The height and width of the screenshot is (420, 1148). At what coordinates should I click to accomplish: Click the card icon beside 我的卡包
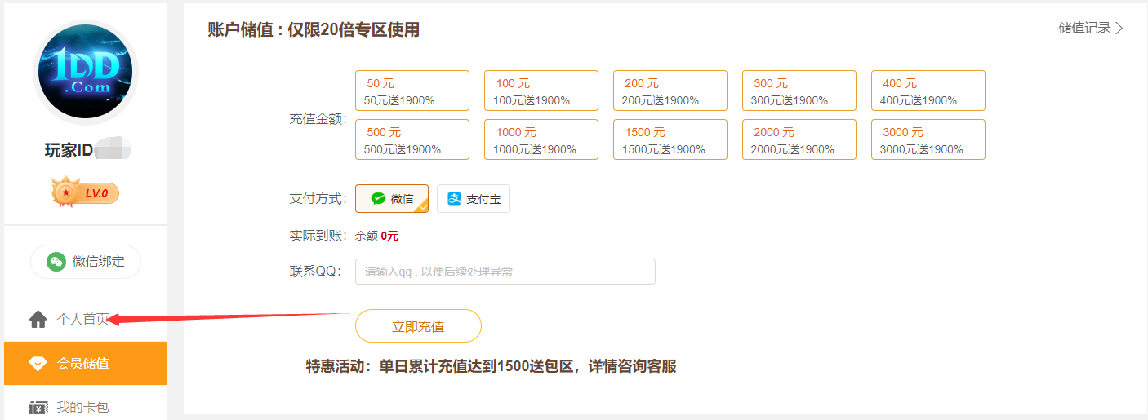[38, 407]
